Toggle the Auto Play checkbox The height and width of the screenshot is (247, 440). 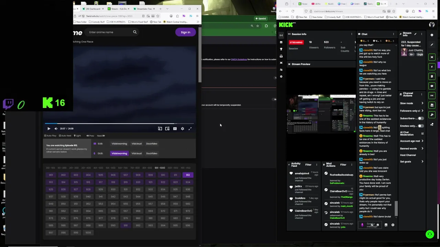click(x=50, y=136)
